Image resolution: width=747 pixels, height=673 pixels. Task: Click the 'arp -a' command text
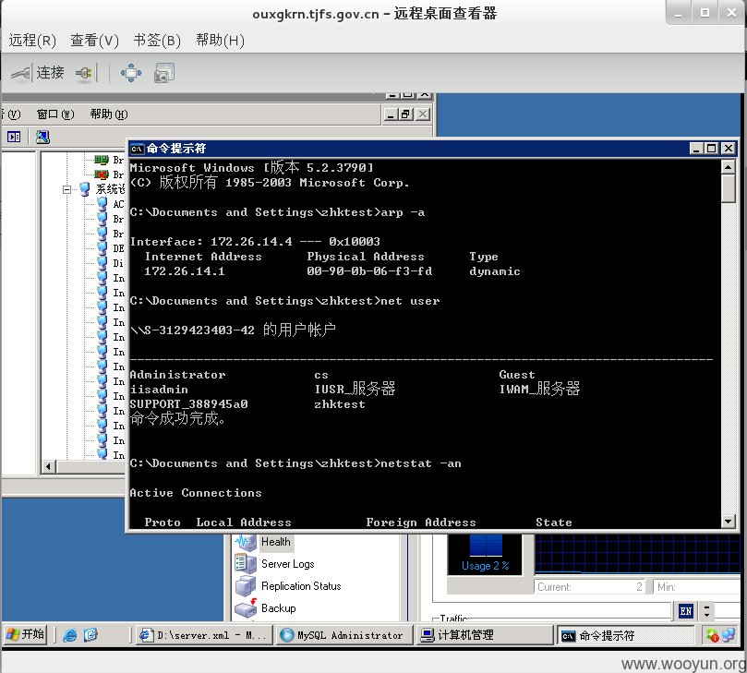(403, 212)
